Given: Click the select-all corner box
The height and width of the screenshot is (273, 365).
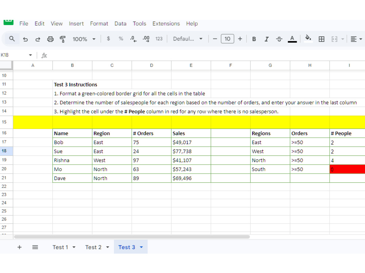Looking at the screenshot, I should pos(6,65).
